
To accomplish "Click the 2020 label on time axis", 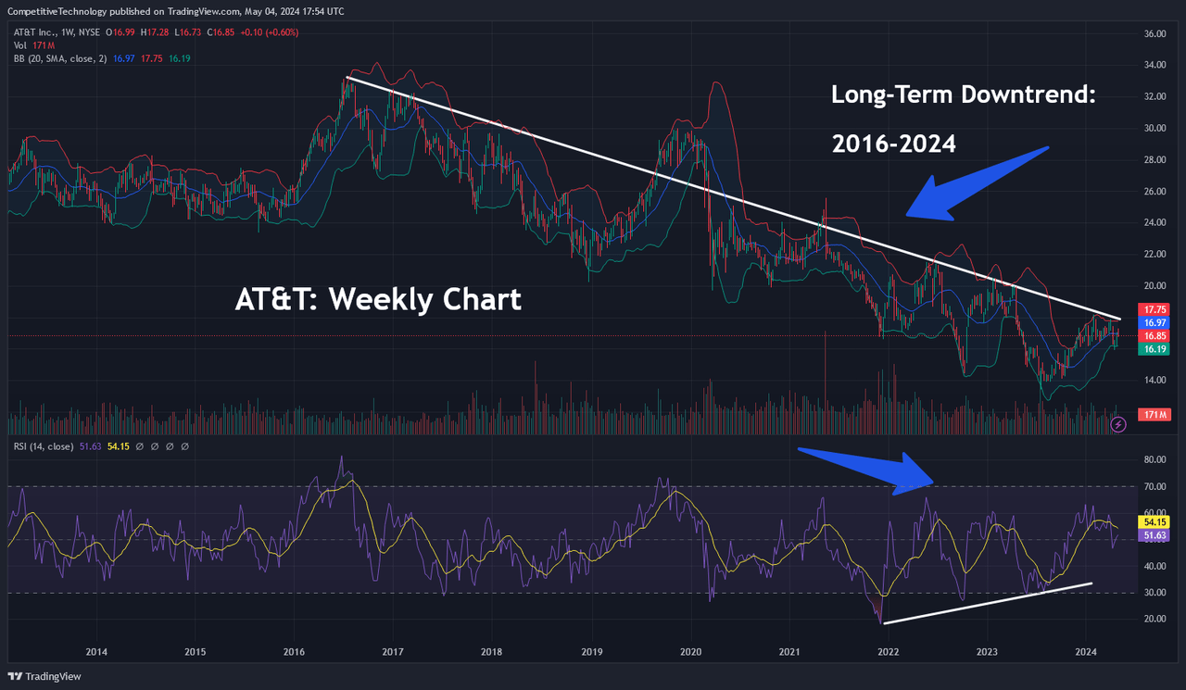I will pos(689,651).
